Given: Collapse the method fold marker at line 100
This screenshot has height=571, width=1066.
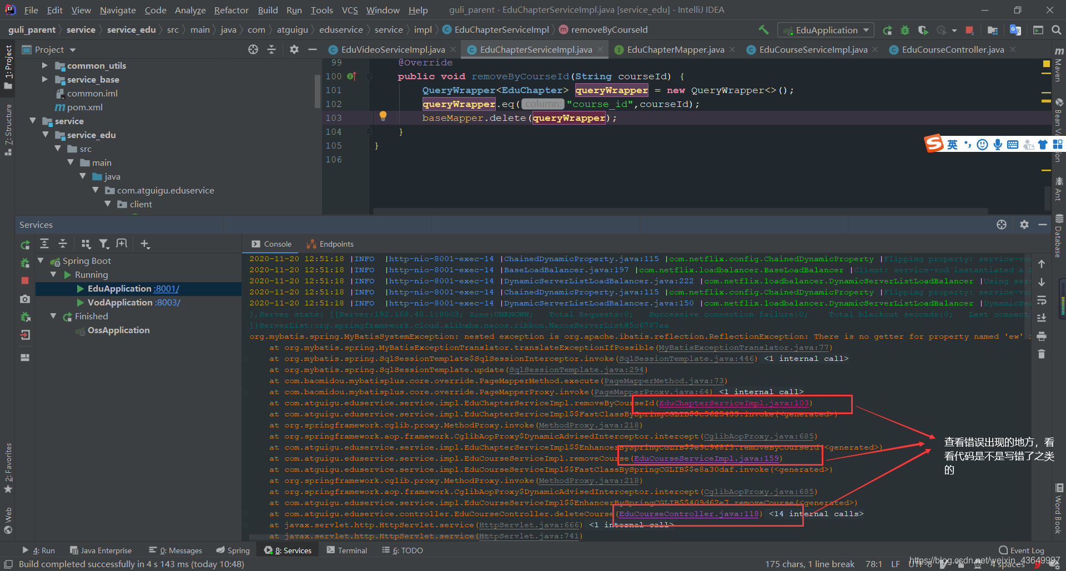Looking at the screenshot, I should (369, 77).
